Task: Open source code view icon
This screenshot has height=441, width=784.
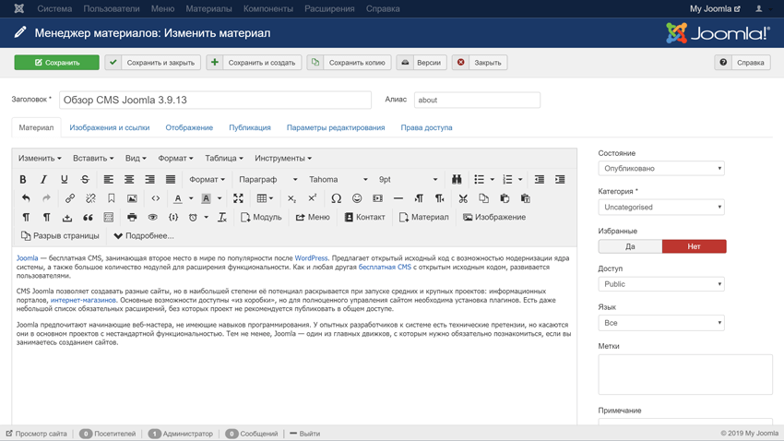Action: (156, 198)
